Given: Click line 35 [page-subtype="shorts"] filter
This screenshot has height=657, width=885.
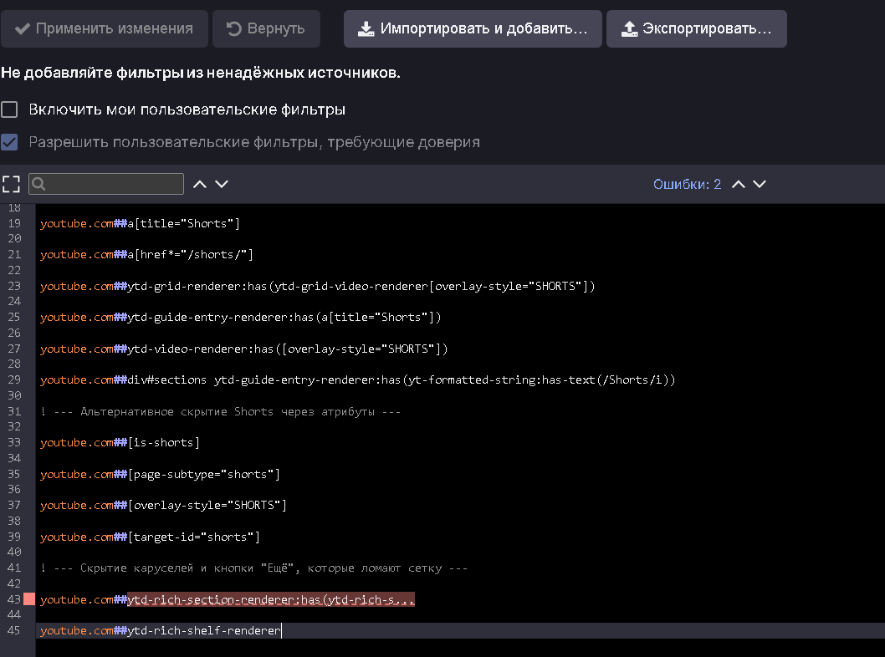Looking at the screenshot, I should coord(161,474).
